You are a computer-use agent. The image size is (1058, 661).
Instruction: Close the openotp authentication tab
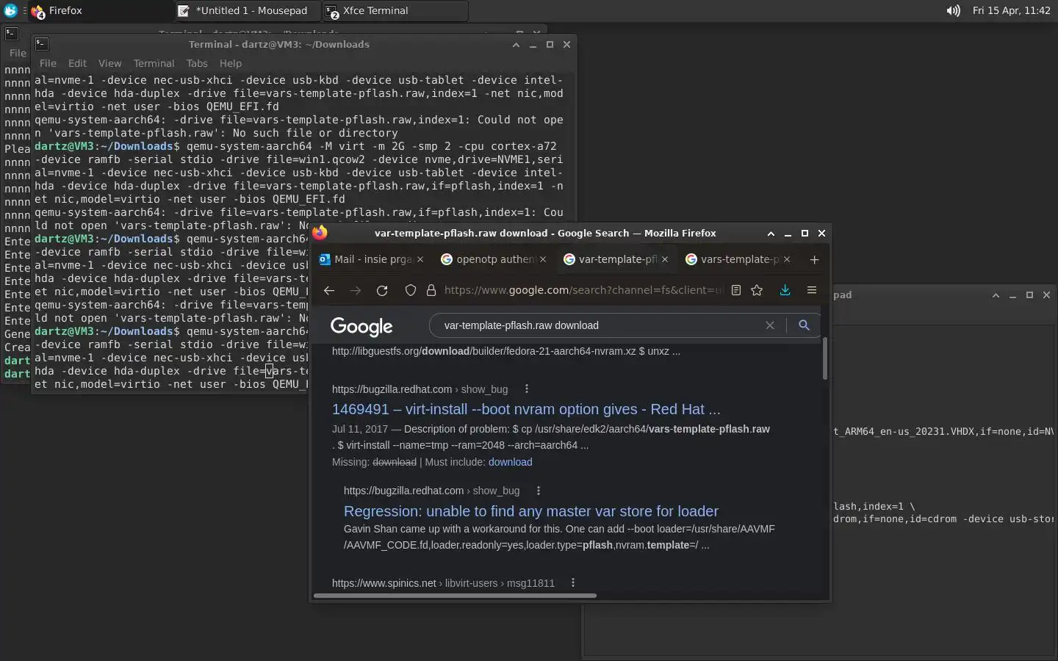(543, 259)
